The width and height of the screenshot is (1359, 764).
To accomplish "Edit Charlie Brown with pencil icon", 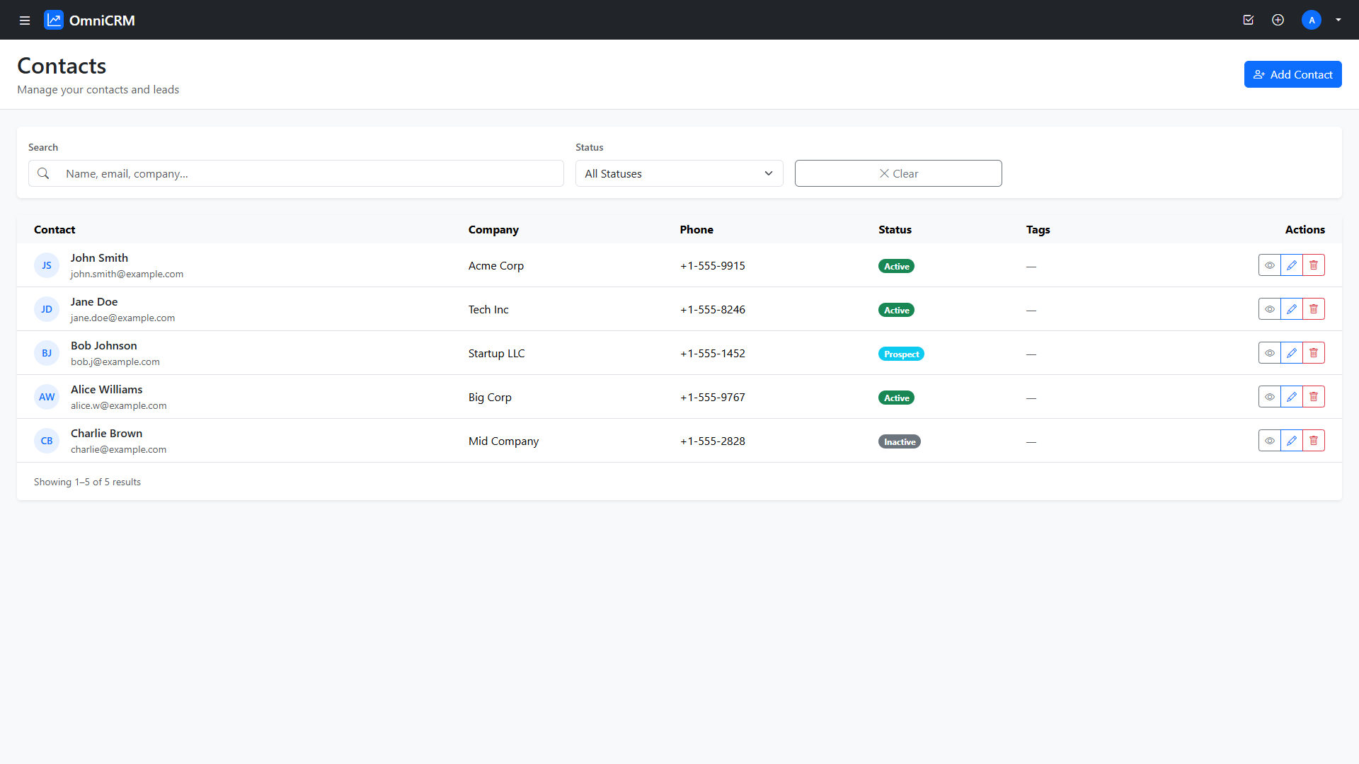I will (1292, 441).
